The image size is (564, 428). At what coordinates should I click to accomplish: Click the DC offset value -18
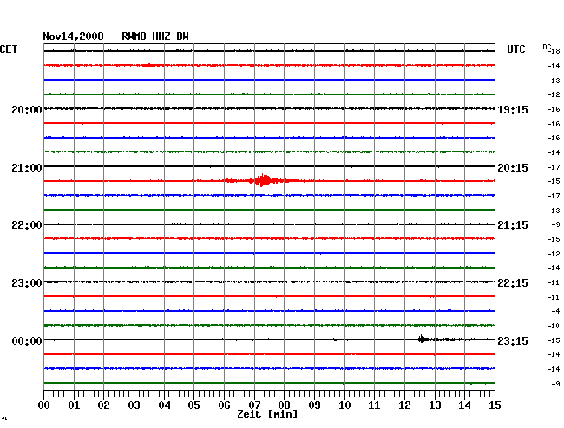(x=554, y=51)
